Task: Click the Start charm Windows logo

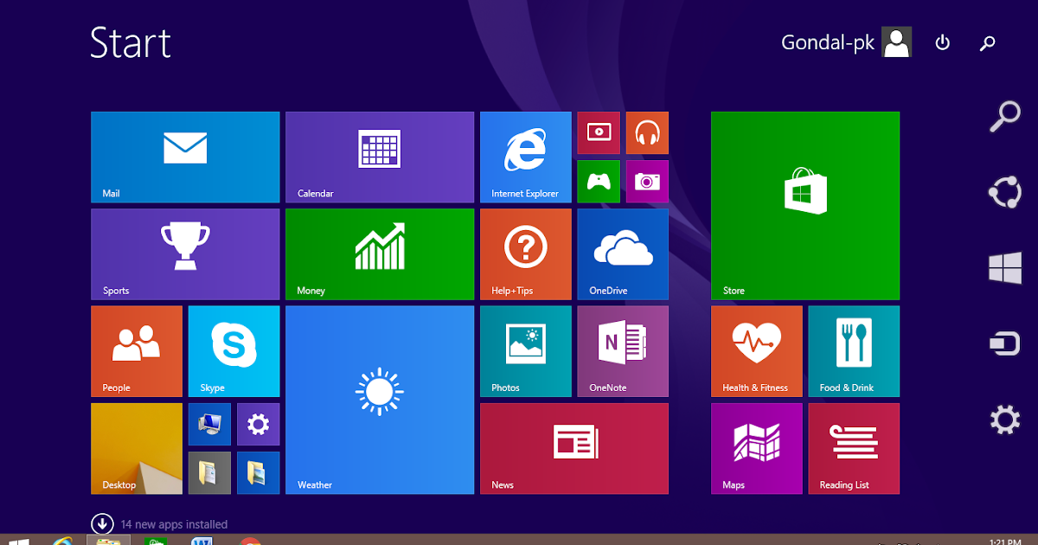Action: coord(1005,268)
